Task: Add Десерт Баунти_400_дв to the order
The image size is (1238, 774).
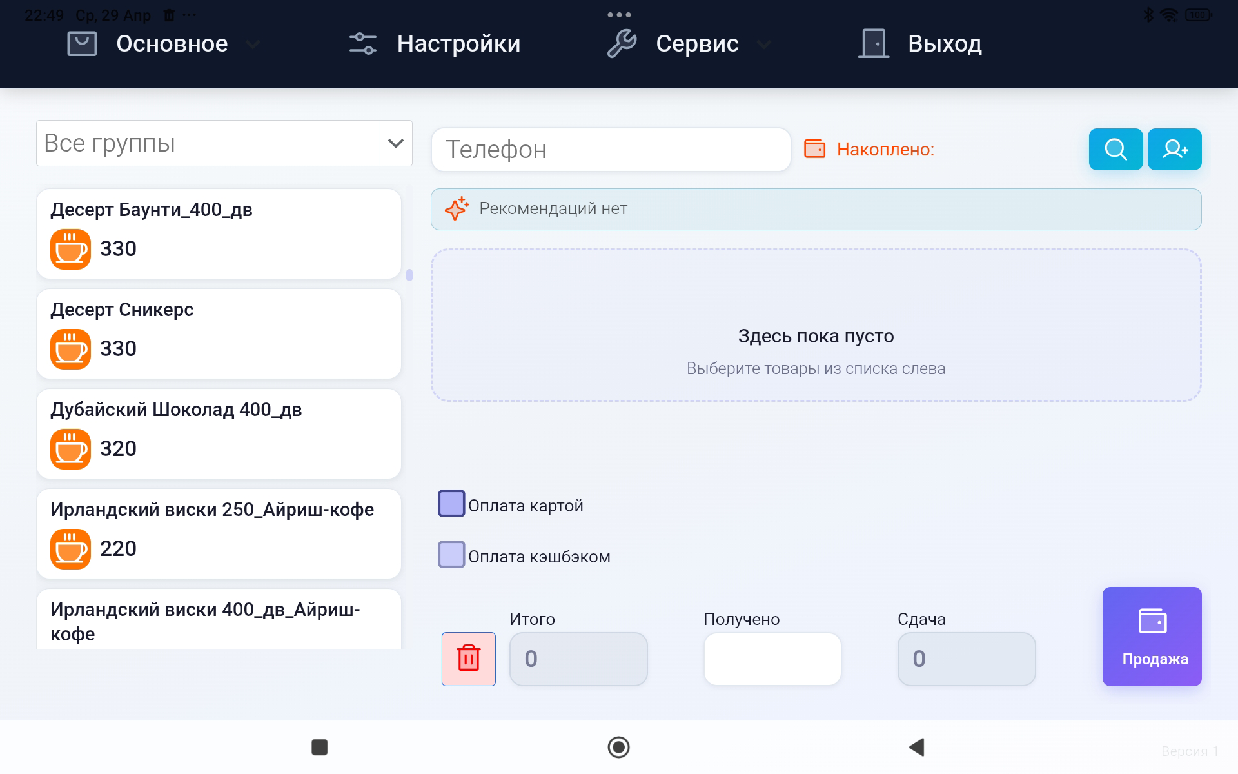Action: tap(219, 233)
